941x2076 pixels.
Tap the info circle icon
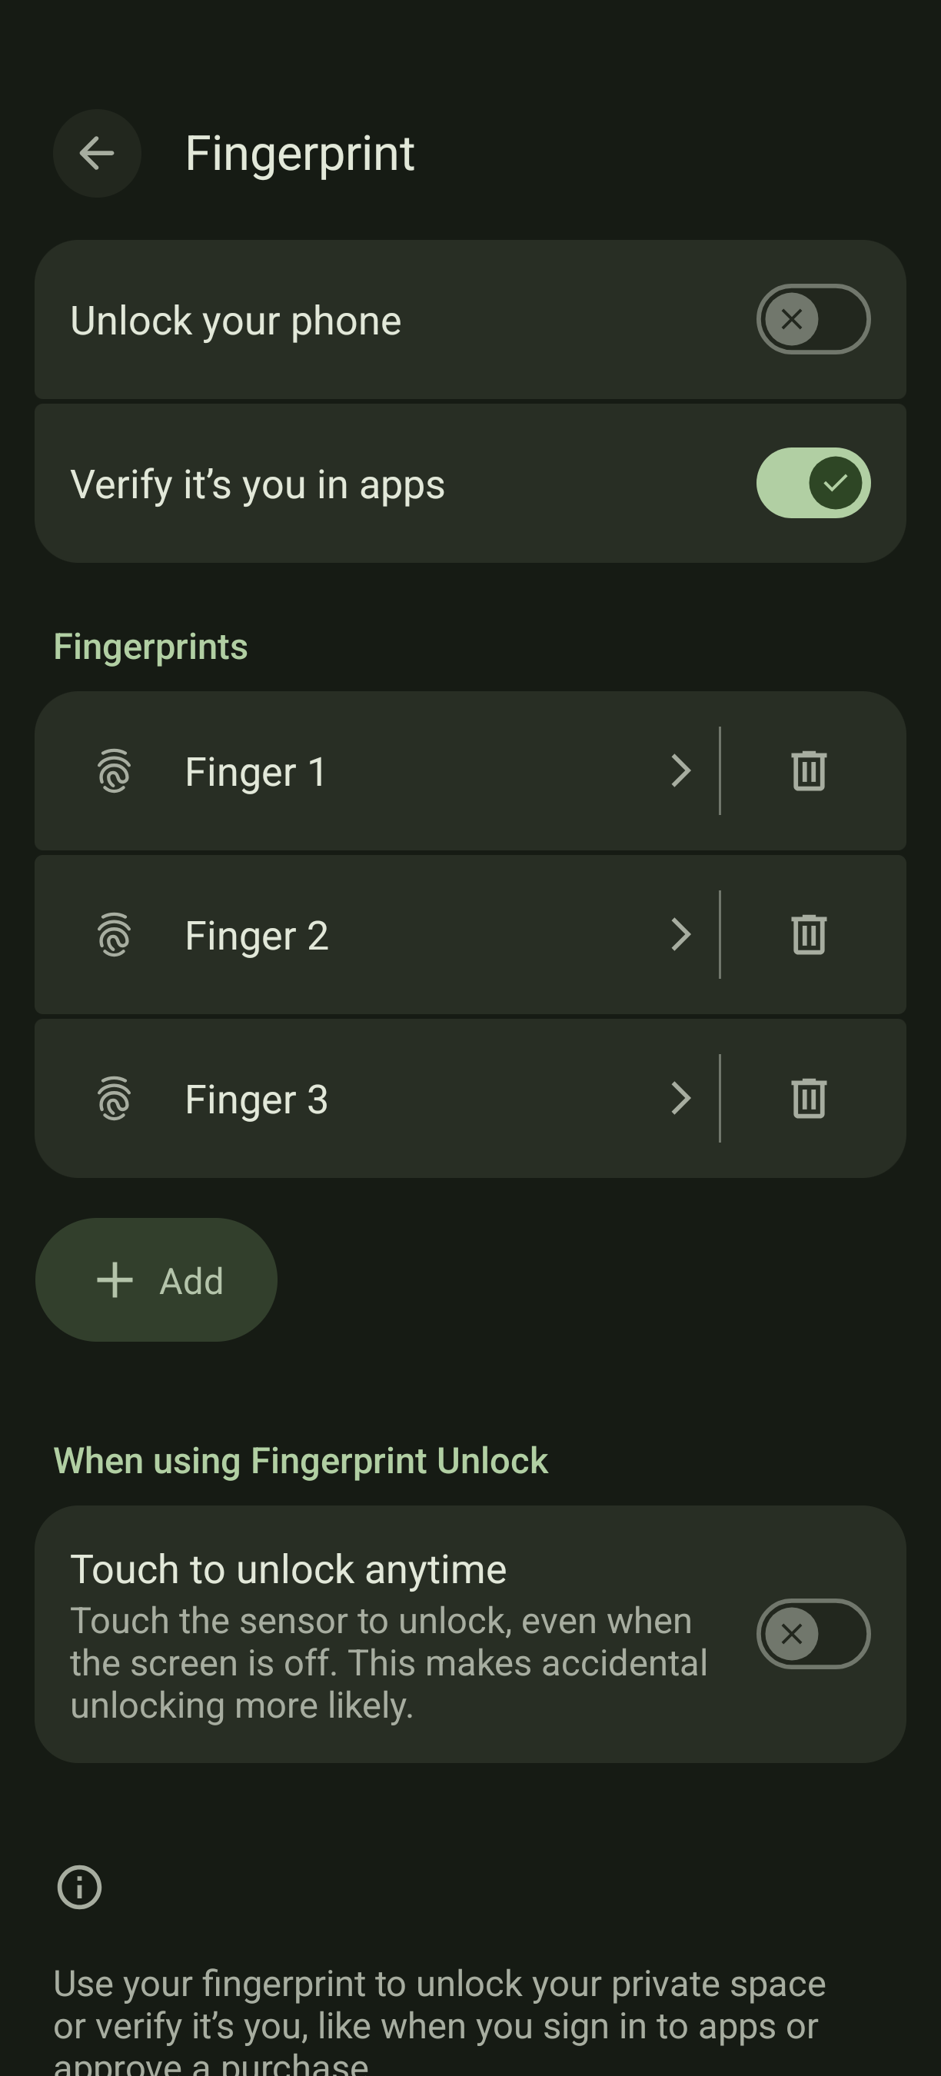79,1888
